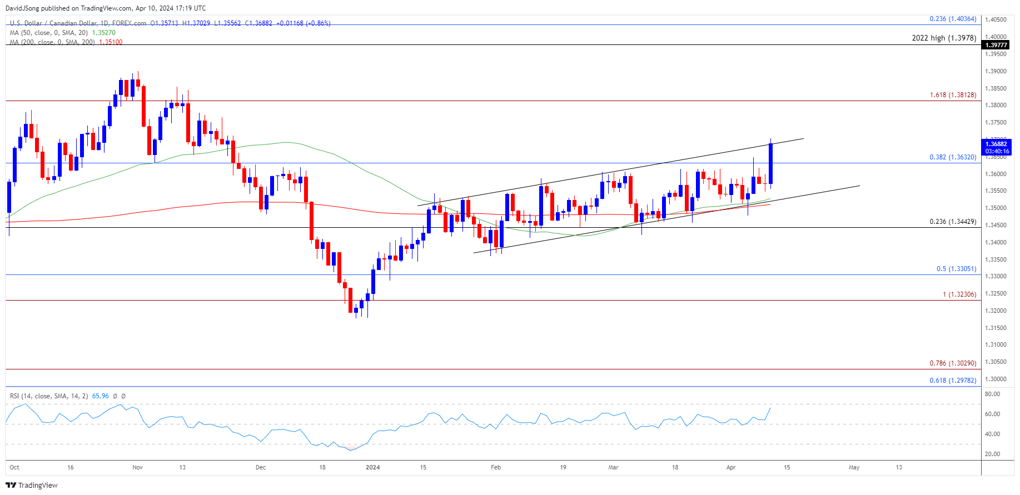Click the 1 (1.32306) Fibonacci label
Viewport: 1020px width, 495px height.
(959, 294)
